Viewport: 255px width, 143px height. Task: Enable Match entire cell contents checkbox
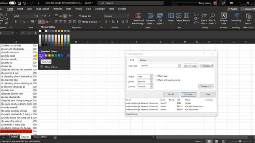(x=156, y=80)
